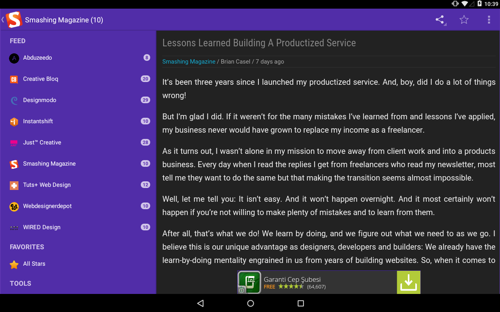Click Just Creative unread badge 28
Image resolution: width=500 pixels, height=312 pixels.
coord(145,142)
